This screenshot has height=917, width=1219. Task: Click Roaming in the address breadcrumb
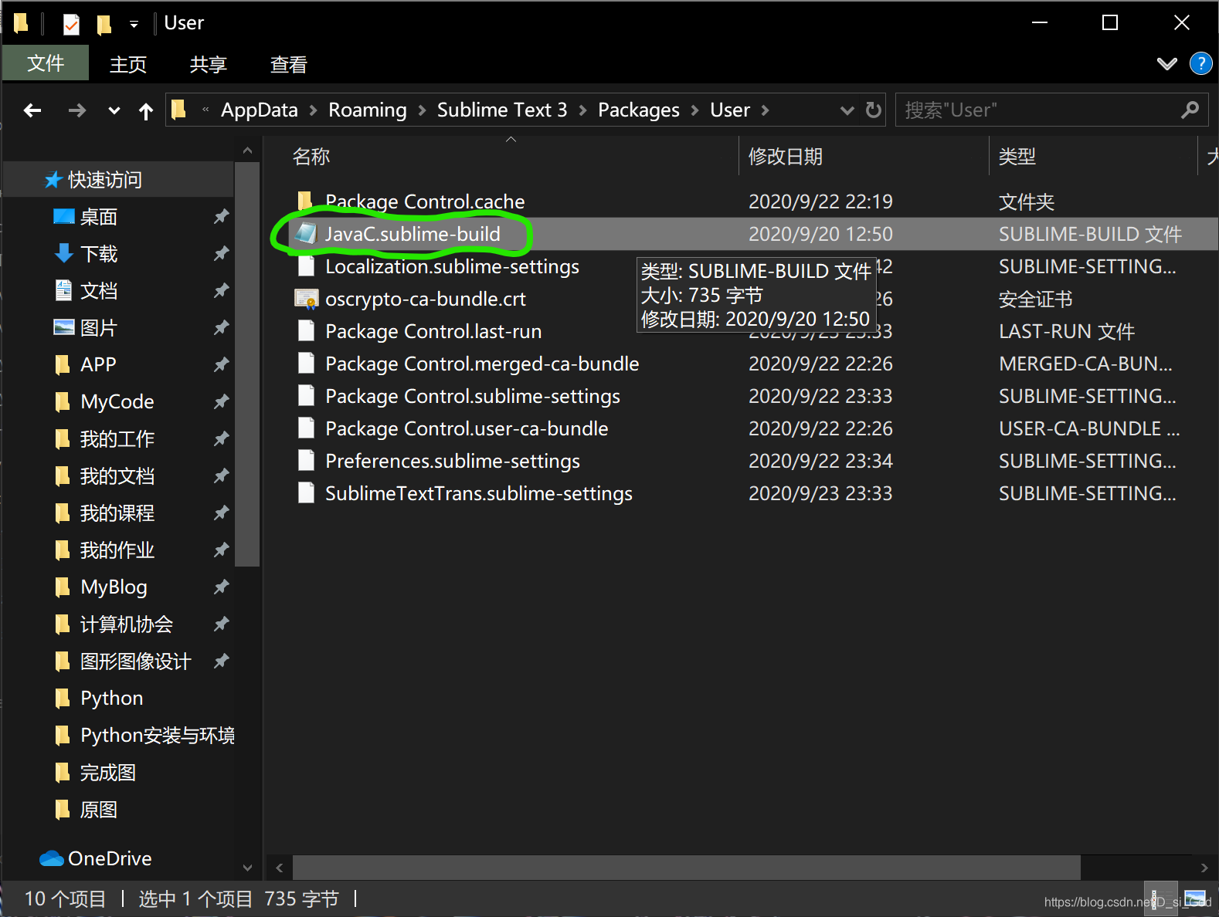pos(367,110)
